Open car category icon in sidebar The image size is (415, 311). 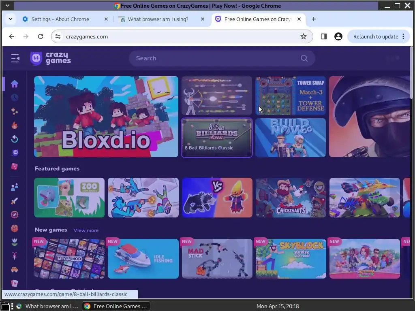(15, 270)
